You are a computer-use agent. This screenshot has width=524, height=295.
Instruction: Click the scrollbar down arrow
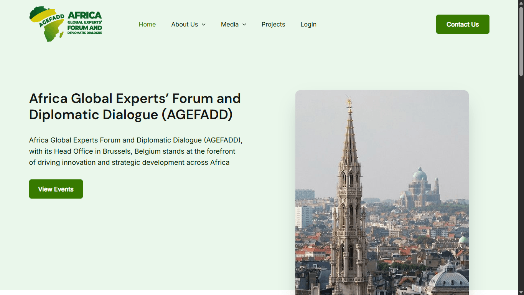[x=521, y=292]
